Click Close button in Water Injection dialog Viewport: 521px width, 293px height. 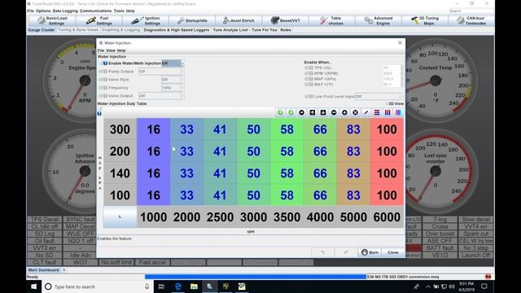392,252
